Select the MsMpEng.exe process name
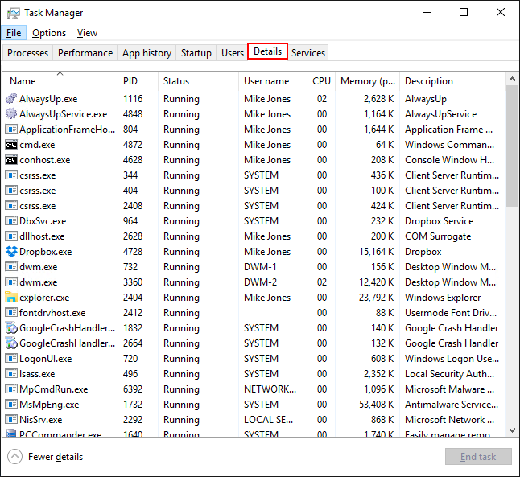Screen dimensions: 520x477 point(49,405)
